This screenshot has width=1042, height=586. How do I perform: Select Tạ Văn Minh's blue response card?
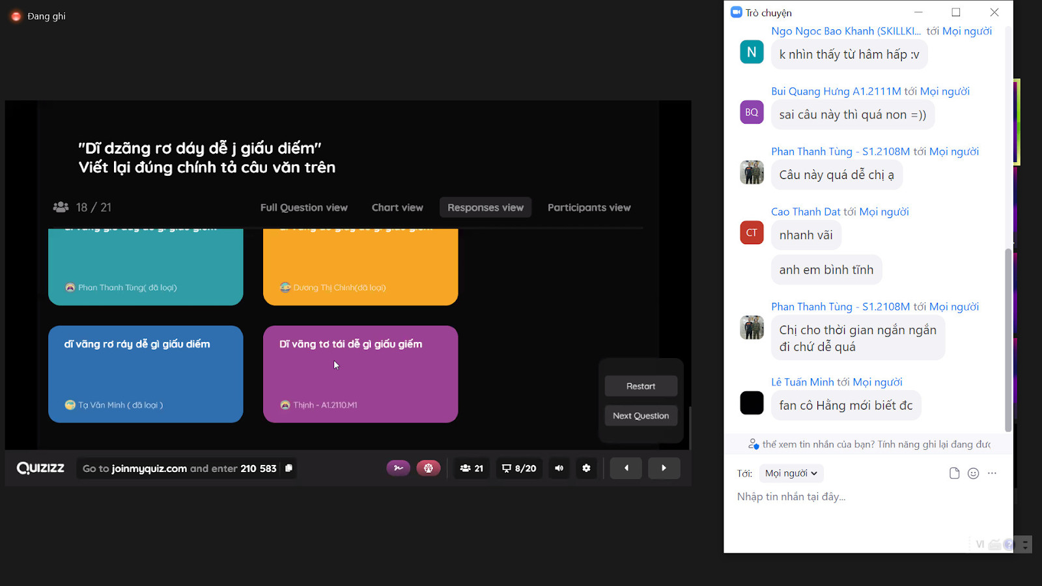(146, 374)
